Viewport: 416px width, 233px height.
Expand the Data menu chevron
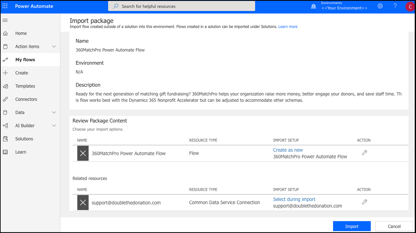[54, 112]
